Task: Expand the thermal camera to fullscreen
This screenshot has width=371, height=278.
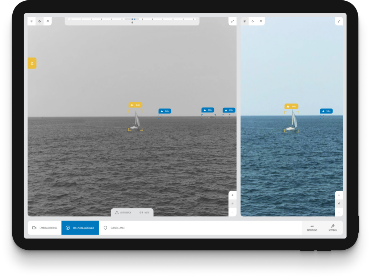Action: coord(233,21)
